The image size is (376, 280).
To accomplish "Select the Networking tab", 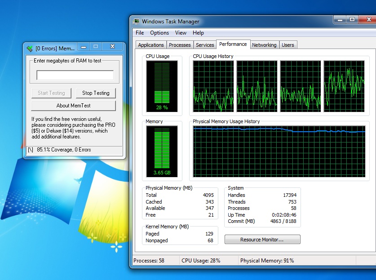I will [x=264, y=45].
